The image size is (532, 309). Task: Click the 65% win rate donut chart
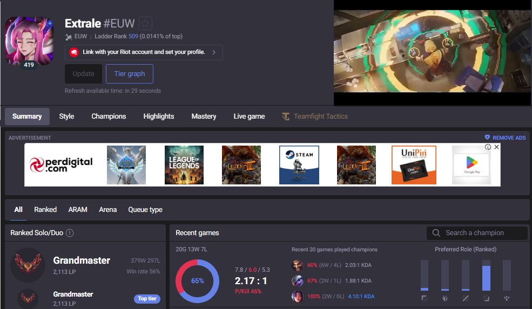click(198, 281)
